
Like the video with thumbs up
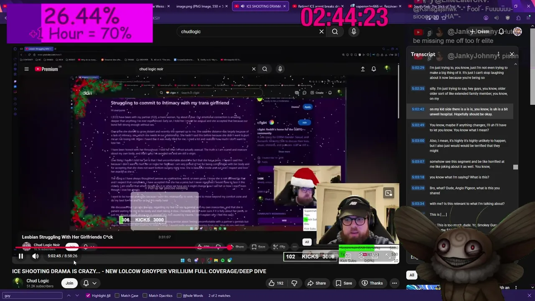pos(276,283)
